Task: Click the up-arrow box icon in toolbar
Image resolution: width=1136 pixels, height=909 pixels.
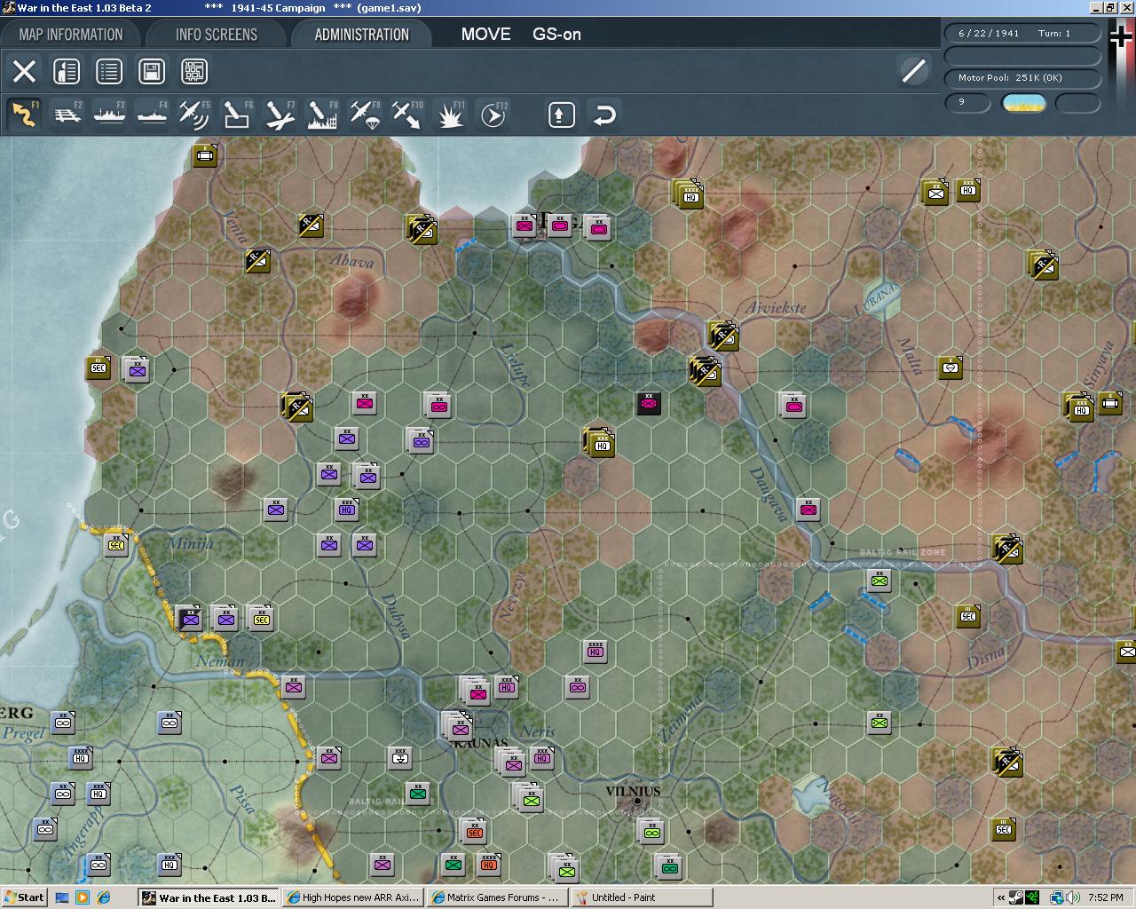Action: (562, 115)
